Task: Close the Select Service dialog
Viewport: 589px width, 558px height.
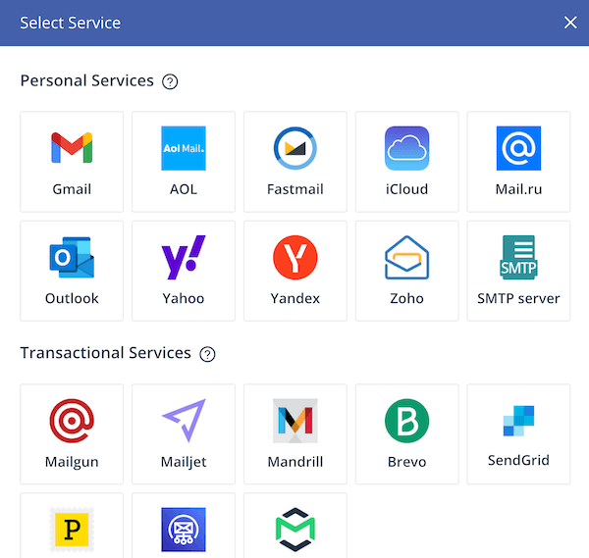Action: [569, 23]
